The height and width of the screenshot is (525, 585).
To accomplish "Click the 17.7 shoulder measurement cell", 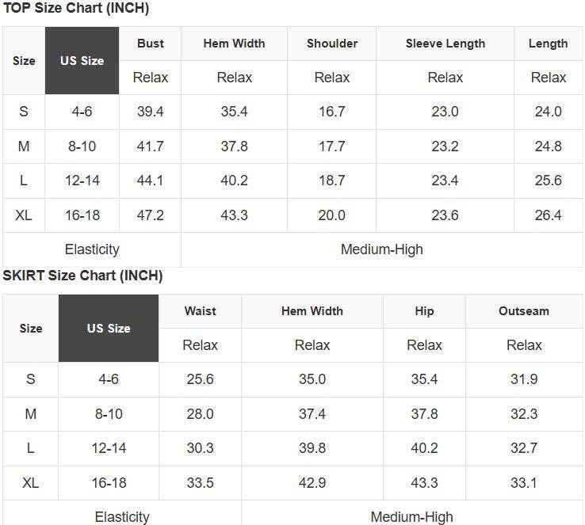I will pos(332,146).
